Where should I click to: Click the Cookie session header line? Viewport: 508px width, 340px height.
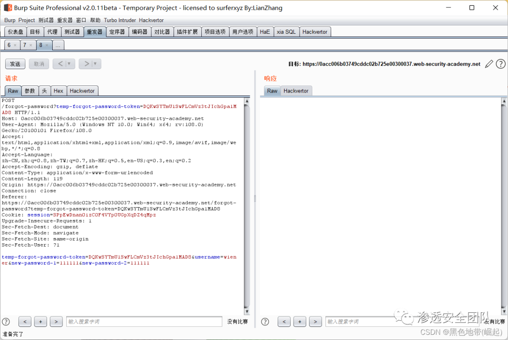click(79, 215)
